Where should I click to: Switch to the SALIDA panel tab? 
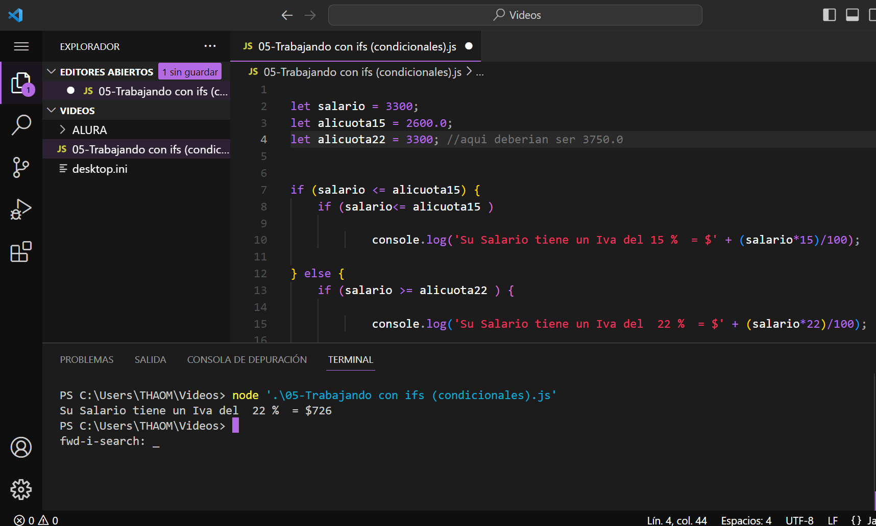pos(150,360)
